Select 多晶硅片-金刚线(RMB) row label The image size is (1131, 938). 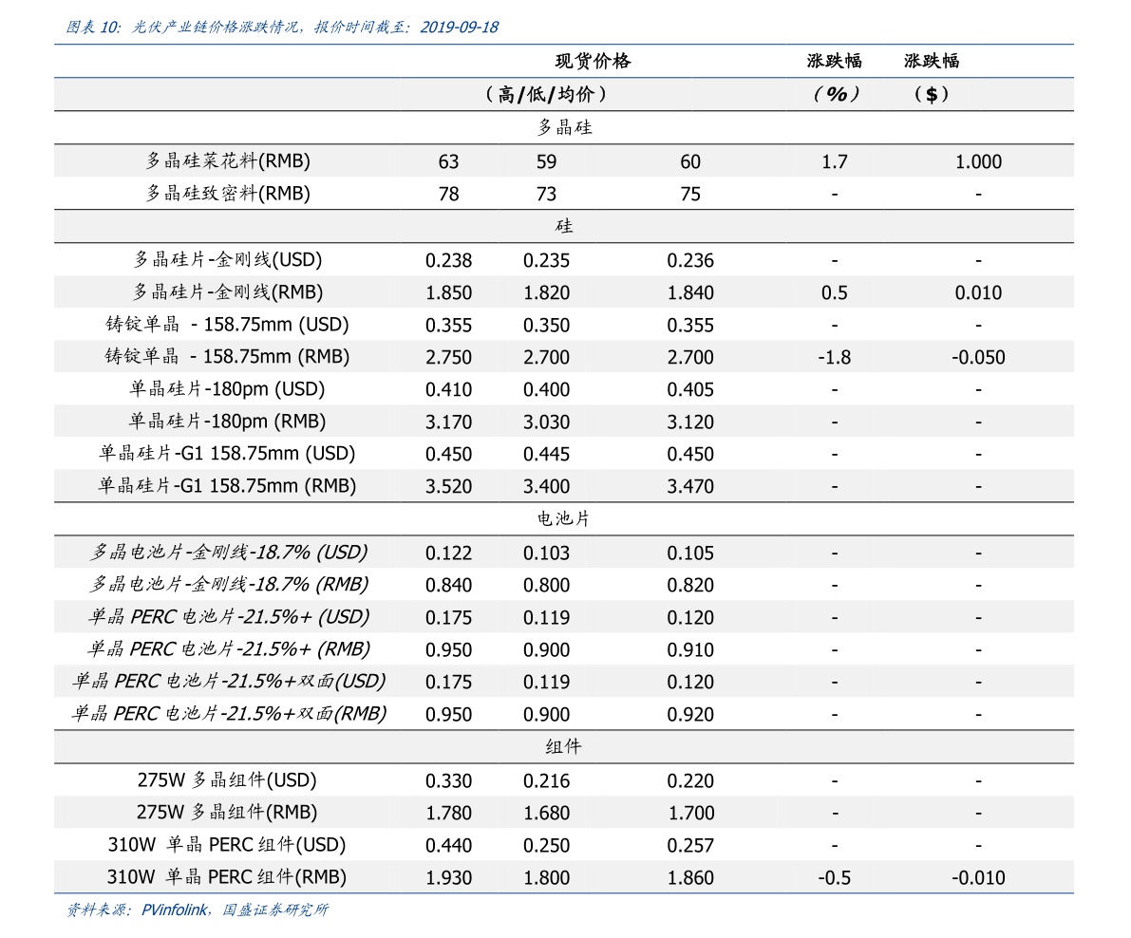(228, 292)
